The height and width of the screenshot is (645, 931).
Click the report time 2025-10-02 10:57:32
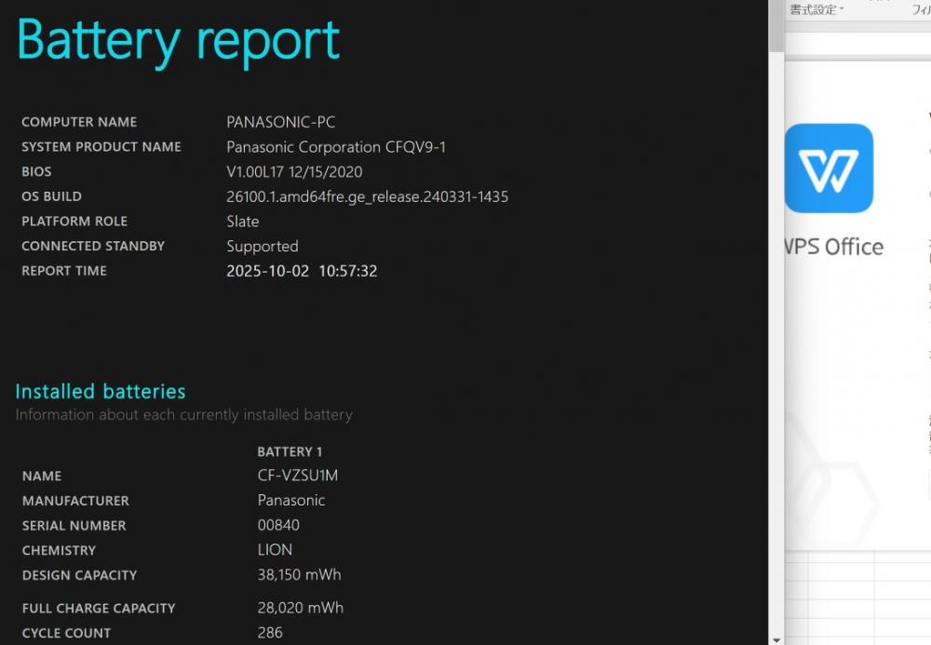coord(302,271)
